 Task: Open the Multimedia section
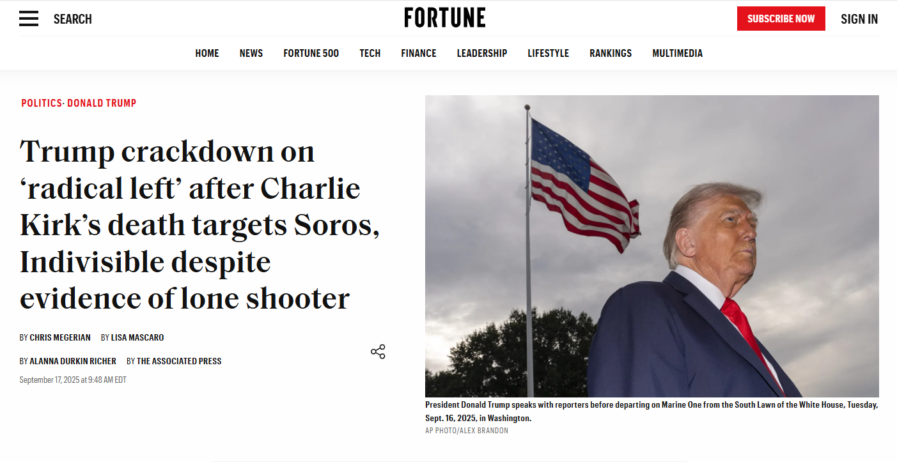pos(678,54)
